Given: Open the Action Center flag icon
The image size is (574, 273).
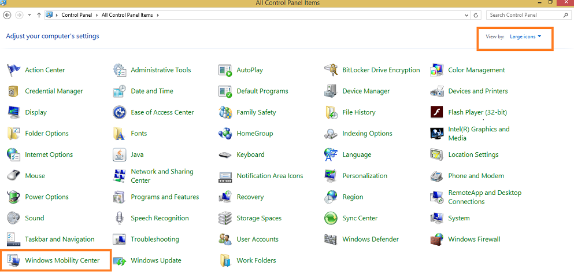Looking at the screenshot, I should point(13,70).
